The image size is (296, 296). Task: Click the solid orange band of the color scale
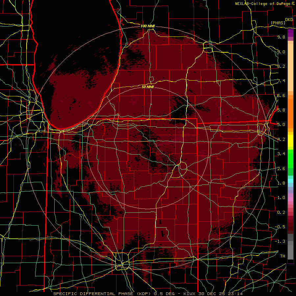click(x=290, y=113)
